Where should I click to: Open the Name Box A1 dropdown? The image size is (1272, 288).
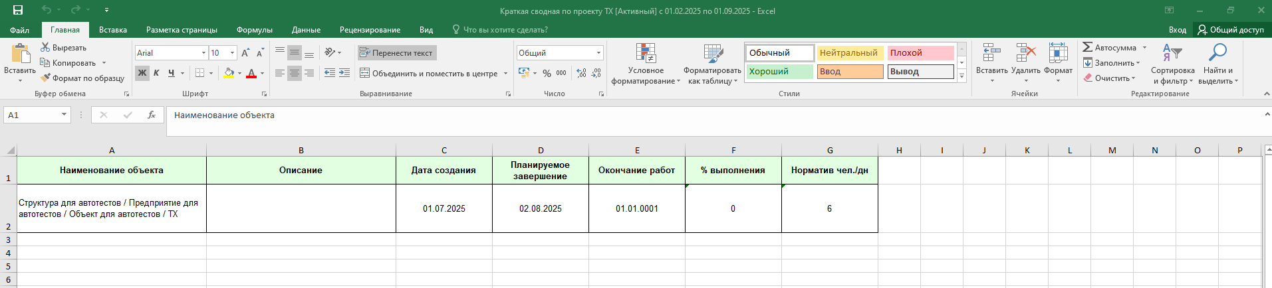64,115
